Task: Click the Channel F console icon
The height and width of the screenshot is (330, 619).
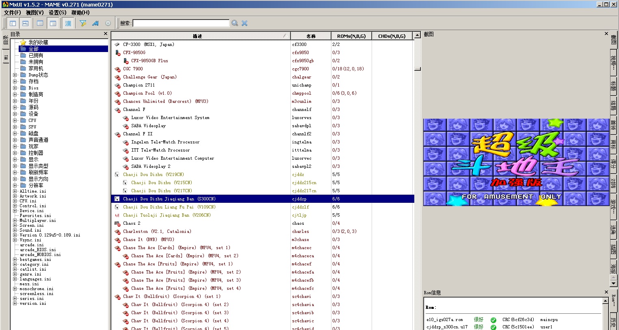Action: 117,109
